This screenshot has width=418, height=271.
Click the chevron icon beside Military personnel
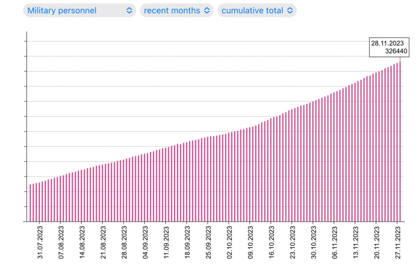coord(129,11)
